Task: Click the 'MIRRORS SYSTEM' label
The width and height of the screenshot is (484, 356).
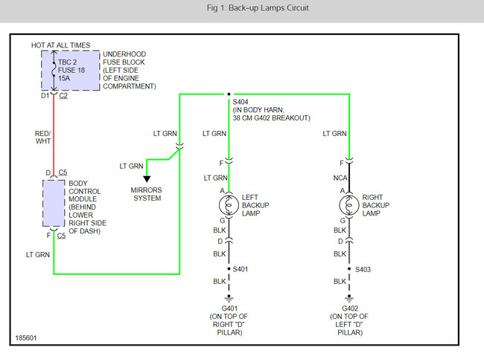Action: point(147,194)
